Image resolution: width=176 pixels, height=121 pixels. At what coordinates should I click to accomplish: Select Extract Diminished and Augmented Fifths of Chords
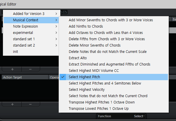[x=114, y=64]
